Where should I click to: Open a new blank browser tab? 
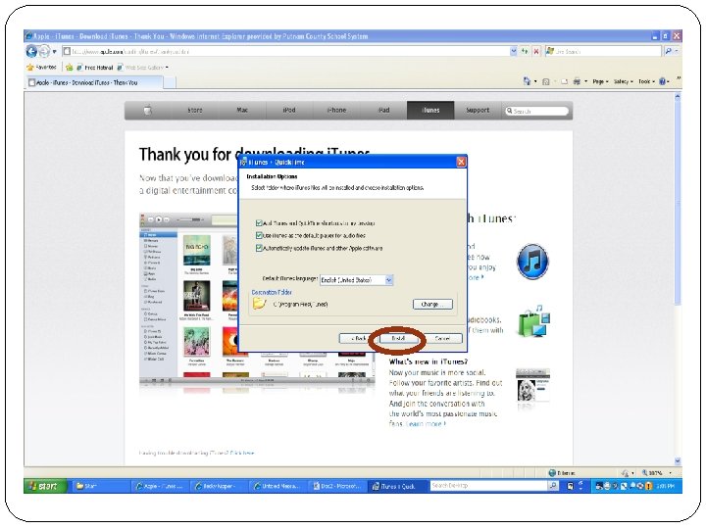(170, 82)
